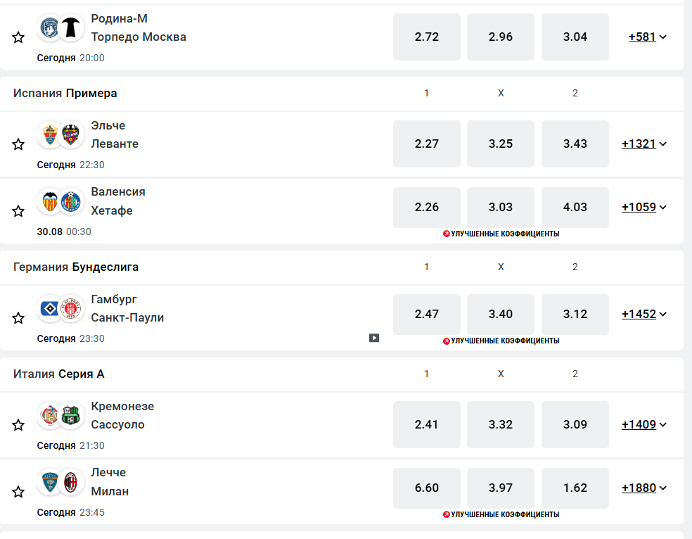Screen dimensions: 692x539
Task: Open the Испания Примера league section
Action: tap(65, 93)
